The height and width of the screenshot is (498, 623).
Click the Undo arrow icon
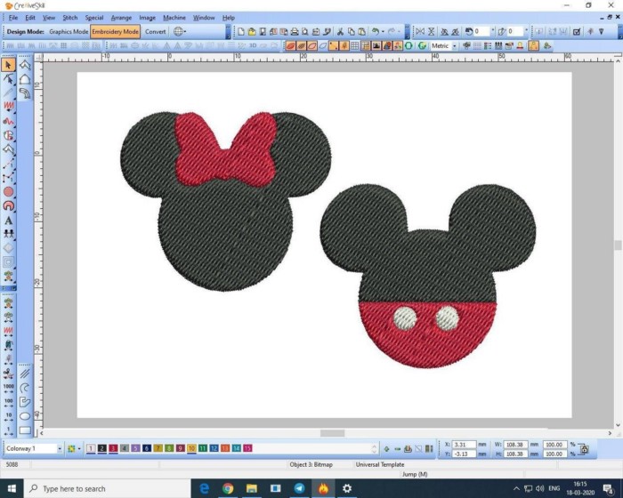point(375,31)
